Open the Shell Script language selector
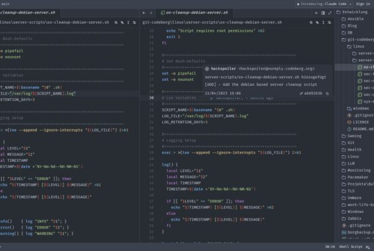 point(350,247)
